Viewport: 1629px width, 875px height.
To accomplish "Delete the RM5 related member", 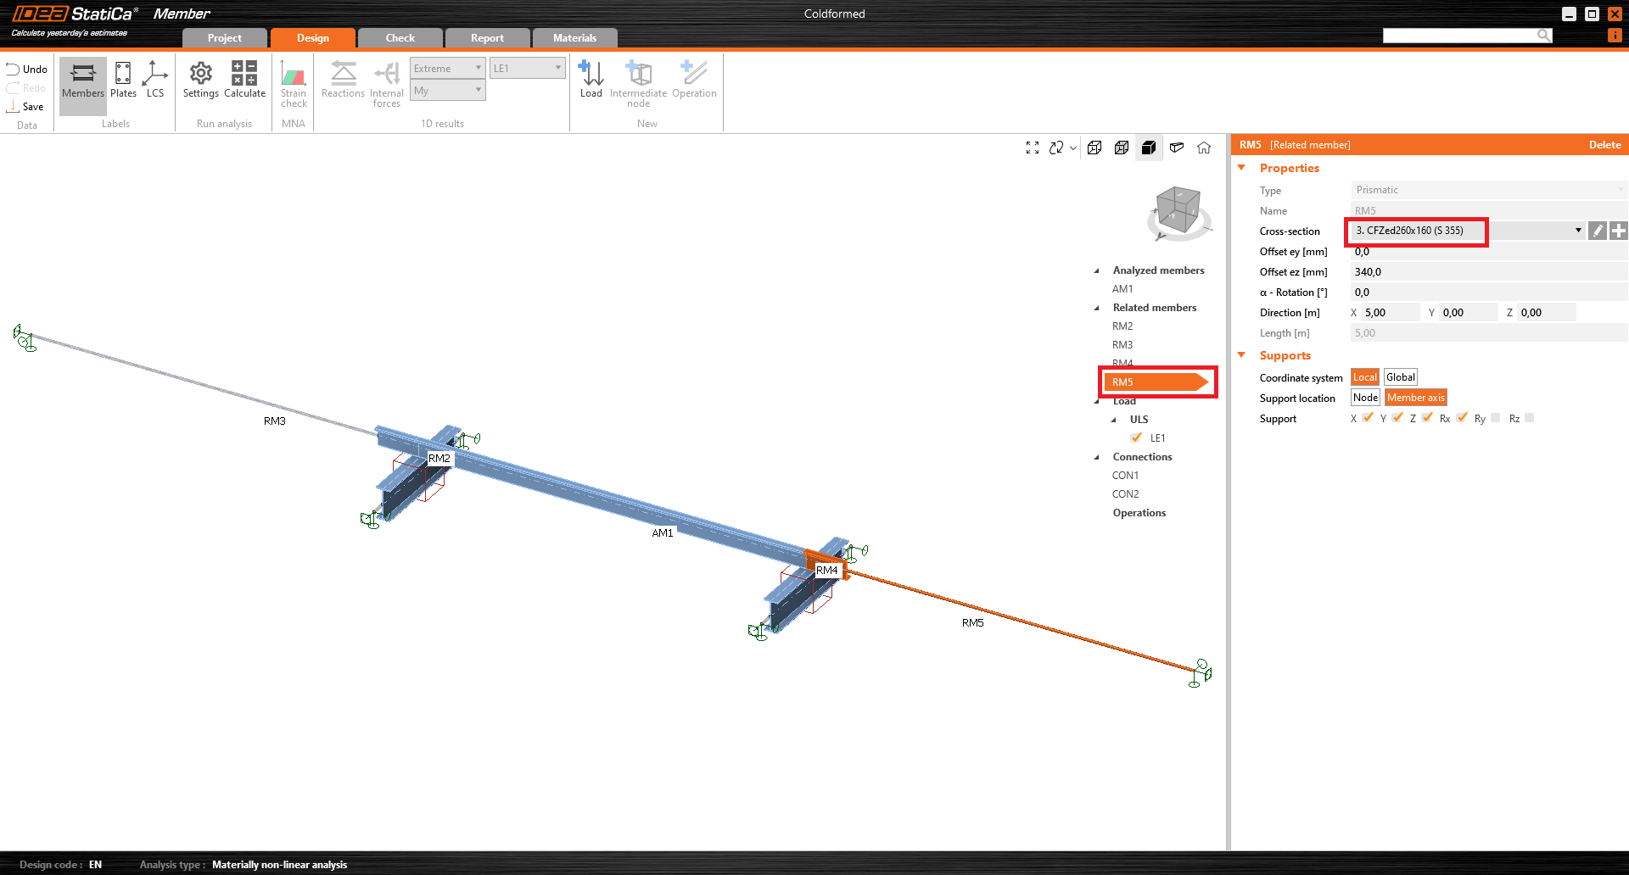I will [x=1604, y=145].
